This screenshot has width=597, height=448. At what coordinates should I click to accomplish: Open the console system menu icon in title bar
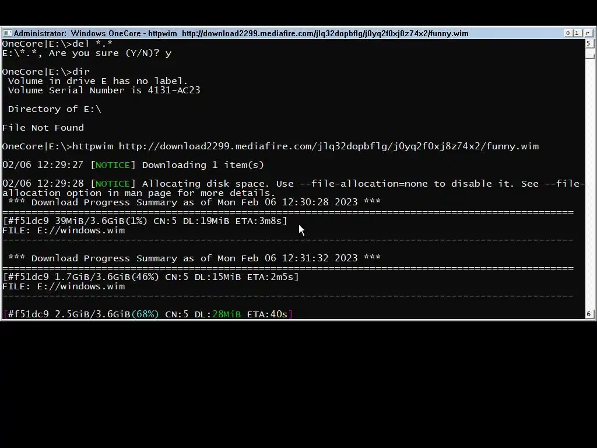[7, 33]
